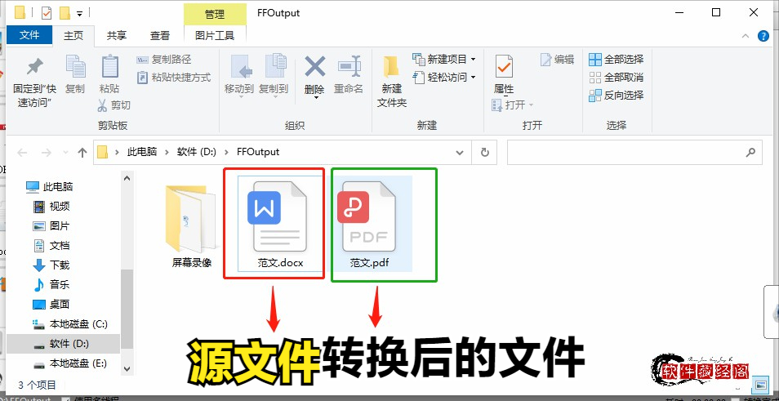Pin folder to Quick access
Screen dimensions: 779x401
(34, 82)
